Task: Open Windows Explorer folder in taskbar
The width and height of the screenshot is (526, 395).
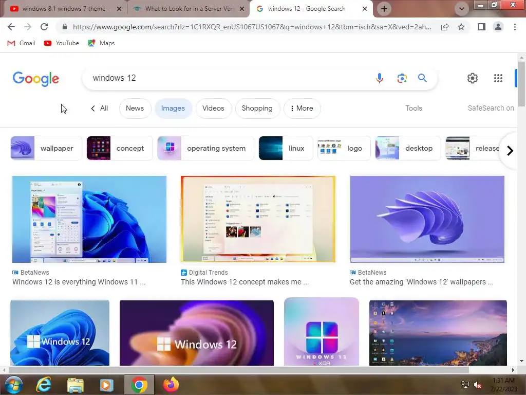Action: click(x=76, y=385)
